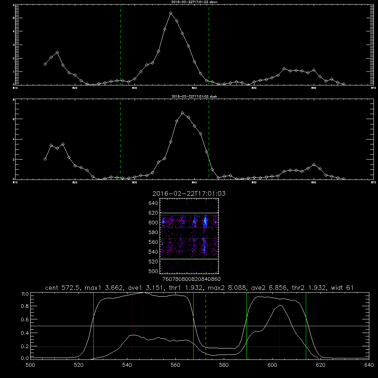Click the left green dashed line in dusk plot

(x=120, y=139)
